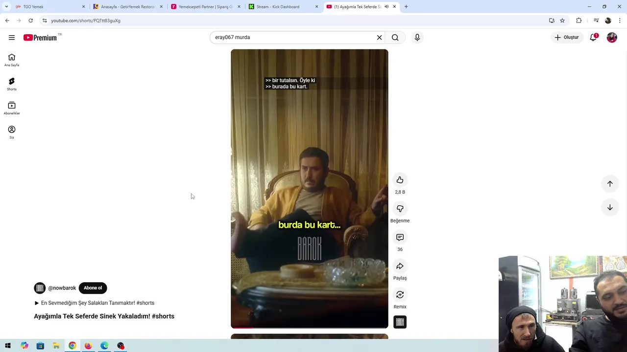Go to the next short with the down arrow
This screenshot has width=627, height=352.
pos(610,207)
